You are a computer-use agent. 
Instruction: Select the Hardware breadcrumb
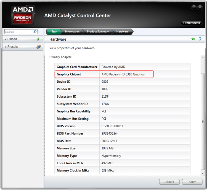tap(122, 32)
